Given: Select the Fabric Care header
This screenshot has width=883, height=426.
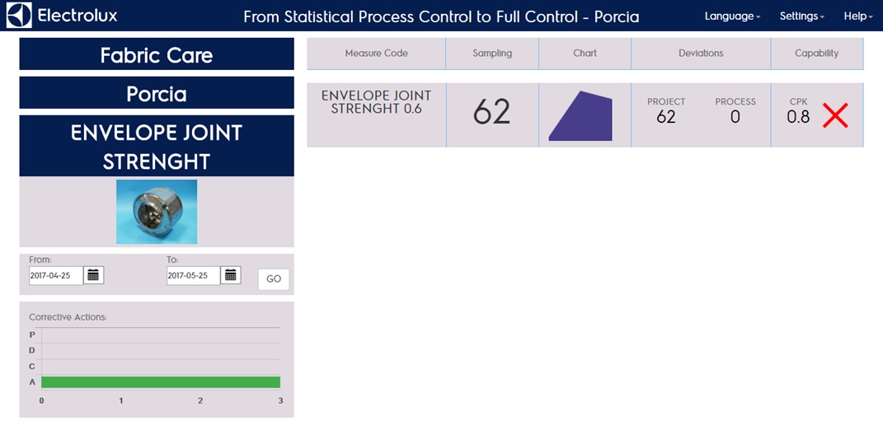Looking at the screenshot, I should [x=157, y=55].
